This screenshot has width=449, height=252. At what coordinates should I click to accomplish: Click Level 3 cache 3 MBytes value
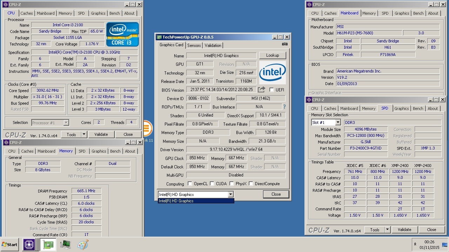103,109
